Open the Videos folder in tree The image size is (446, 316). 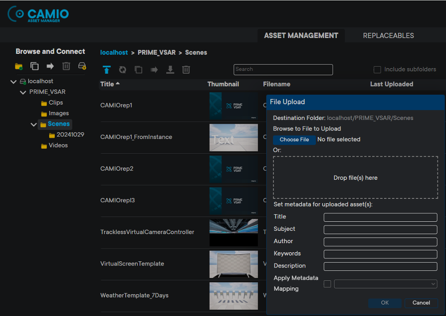58,146
